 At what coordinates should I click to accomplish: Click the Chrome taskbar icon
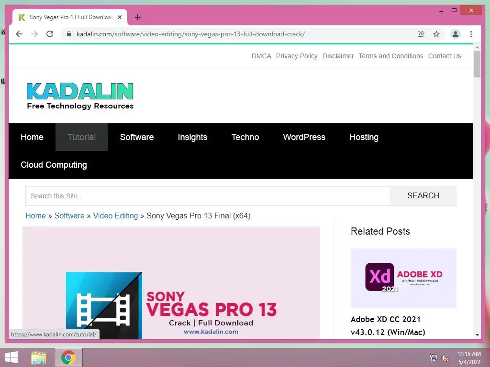[x=68, y=357]
